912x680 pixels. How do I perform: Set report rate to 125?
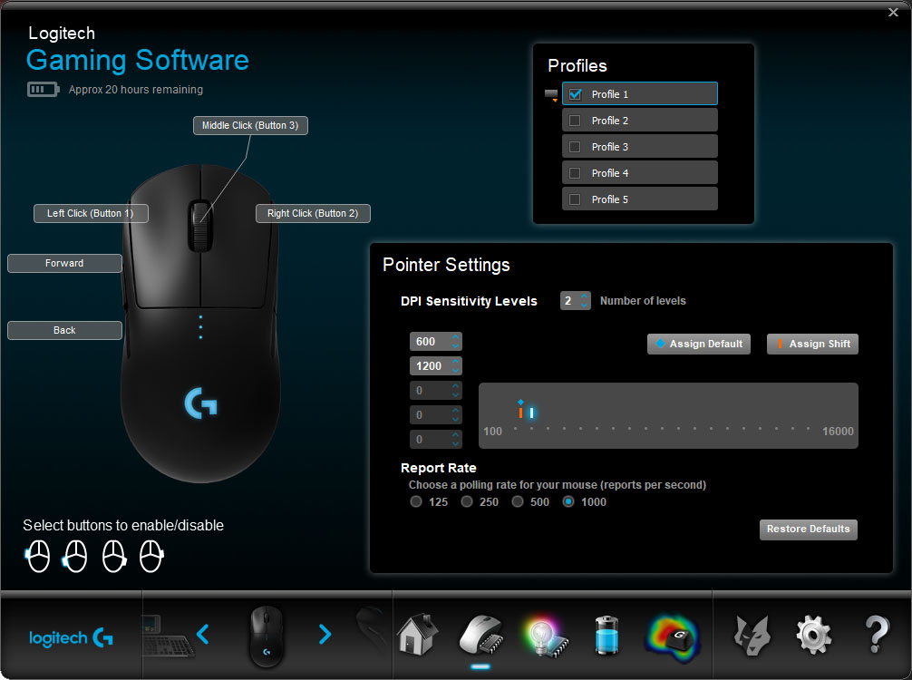416,501
